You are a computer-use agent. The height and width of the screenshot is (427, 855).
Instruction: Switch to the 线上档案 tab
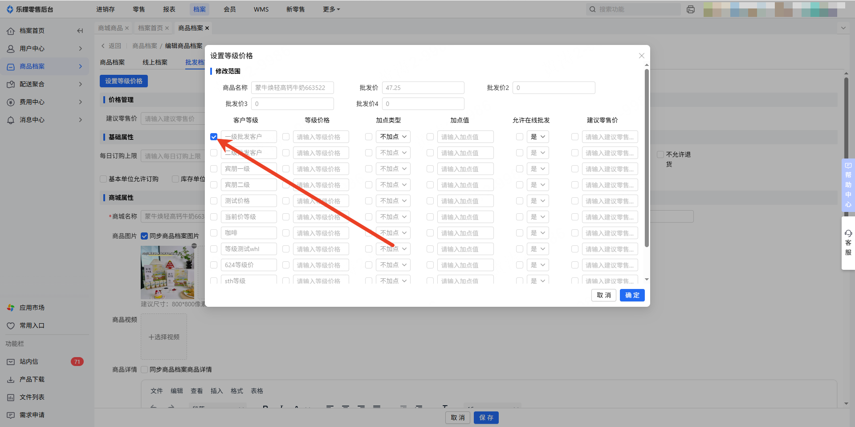(x=155, y=62)
